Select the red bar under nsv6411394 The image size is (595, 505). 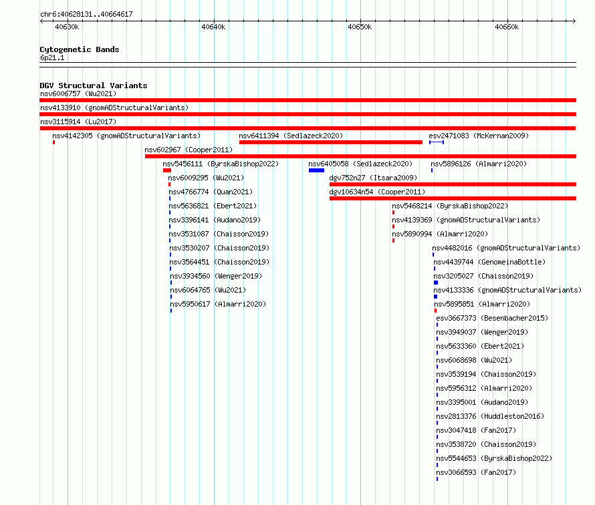(x=331, y=142)
